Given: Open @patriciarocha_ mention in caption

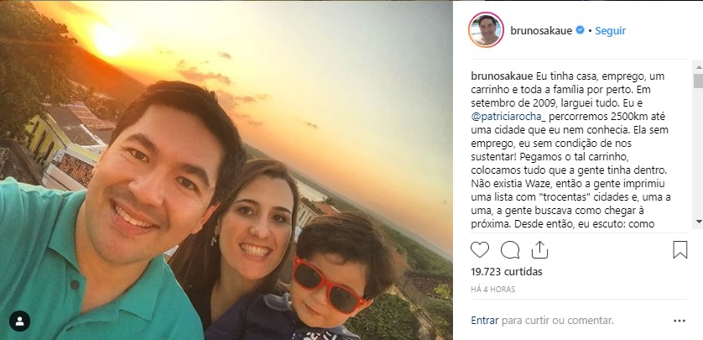Looking at the screenshot, I should 508,117.
